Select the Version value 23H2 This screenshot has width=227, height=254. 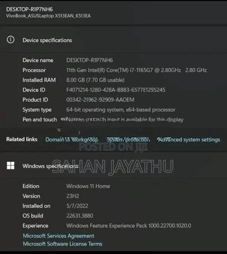[73, 196]
